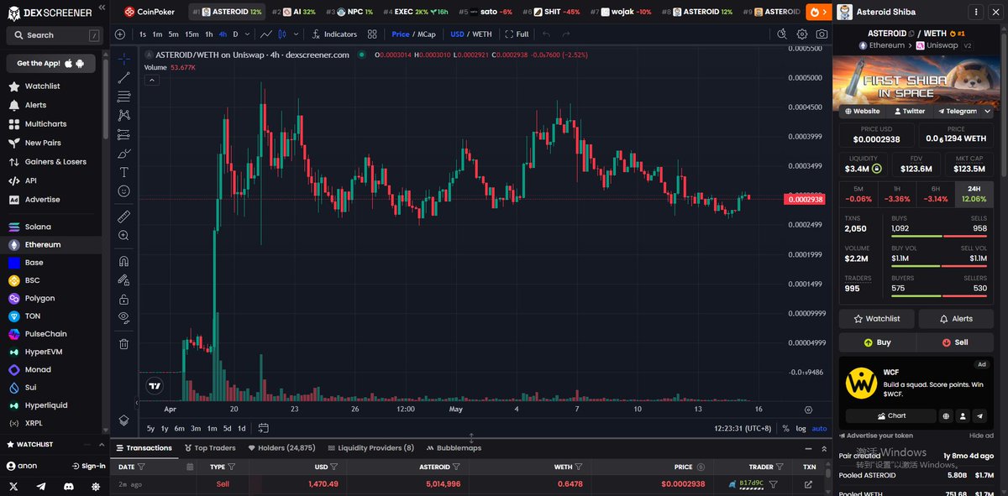Hide all drawings with eye icon

pyautogui.click(x=123, y=317)
